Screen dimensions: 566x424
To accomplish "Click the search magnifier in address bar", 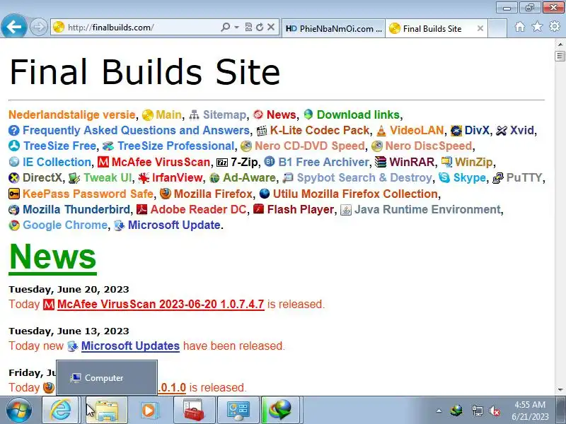I will click(225, 27).
